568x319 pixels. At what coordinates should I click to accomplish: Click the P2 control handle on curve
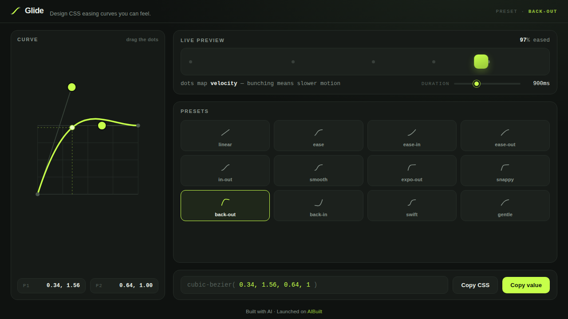[102, 125]
